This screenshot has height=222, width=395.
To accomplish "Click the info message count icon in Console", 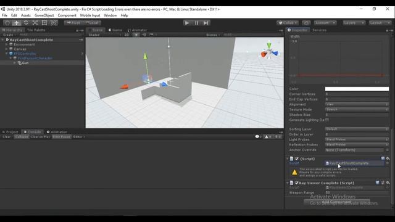I will [x=258, y=137].
